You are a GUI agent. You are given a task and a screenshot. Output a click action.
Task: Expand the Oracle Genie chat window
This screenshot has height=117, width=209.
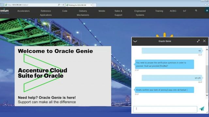click(198, 41)
